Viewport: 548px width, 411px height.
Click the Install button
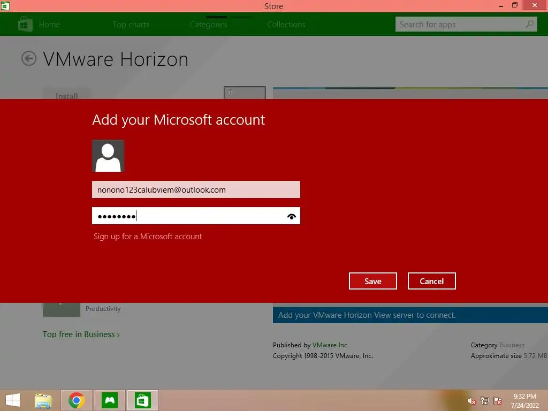66,93
